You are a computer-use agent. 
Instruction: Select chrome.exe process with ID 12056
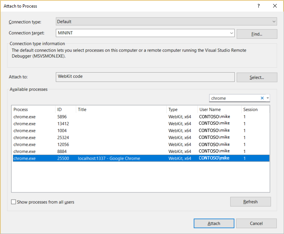point(24,144)
